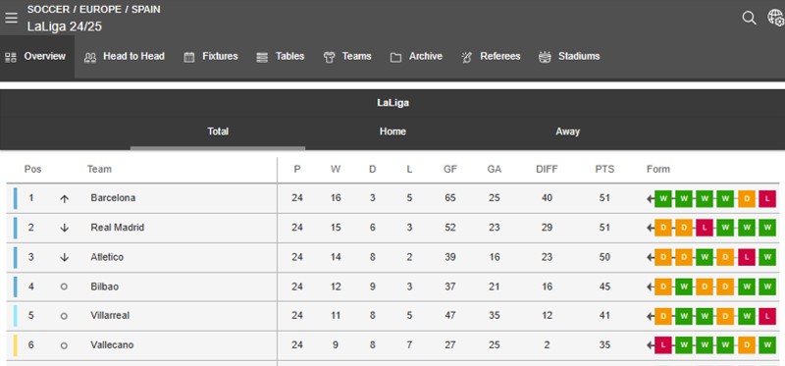This screenshot has width=785, height=366.
Task: Open the Villarreal team link
Action: coord(110,315)
